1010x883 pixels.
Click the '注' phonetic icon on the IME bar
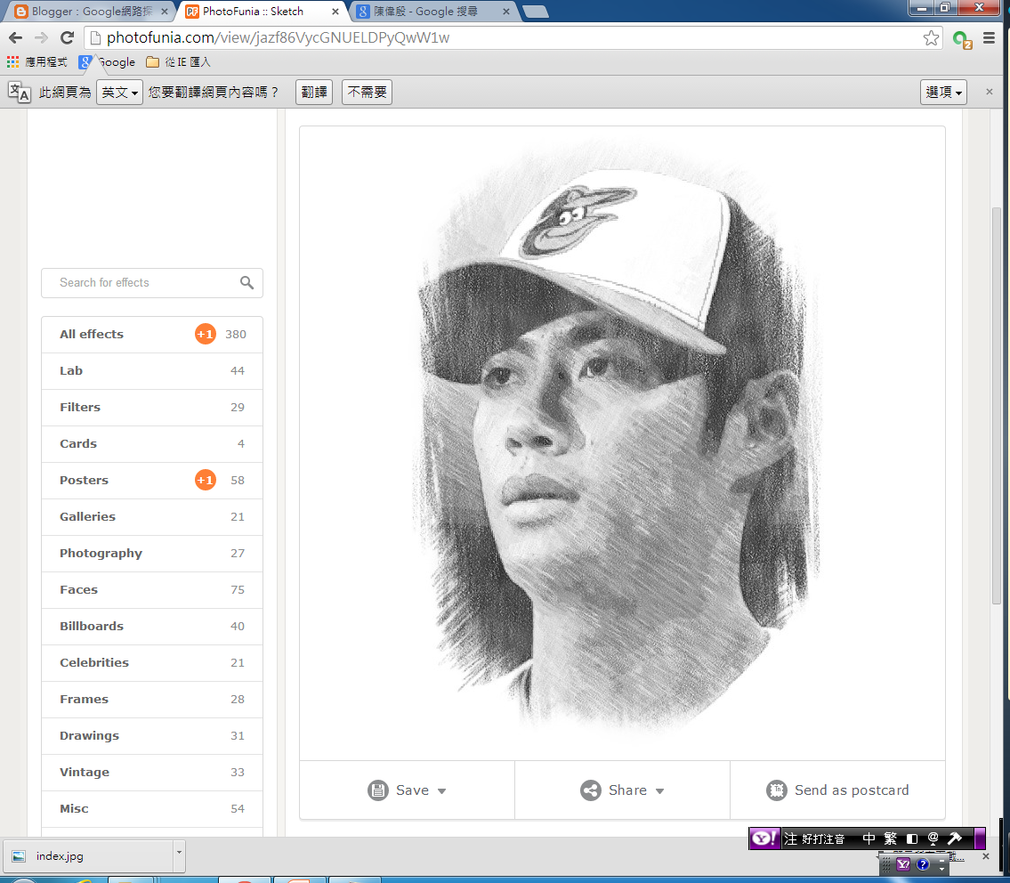[791, 838]
